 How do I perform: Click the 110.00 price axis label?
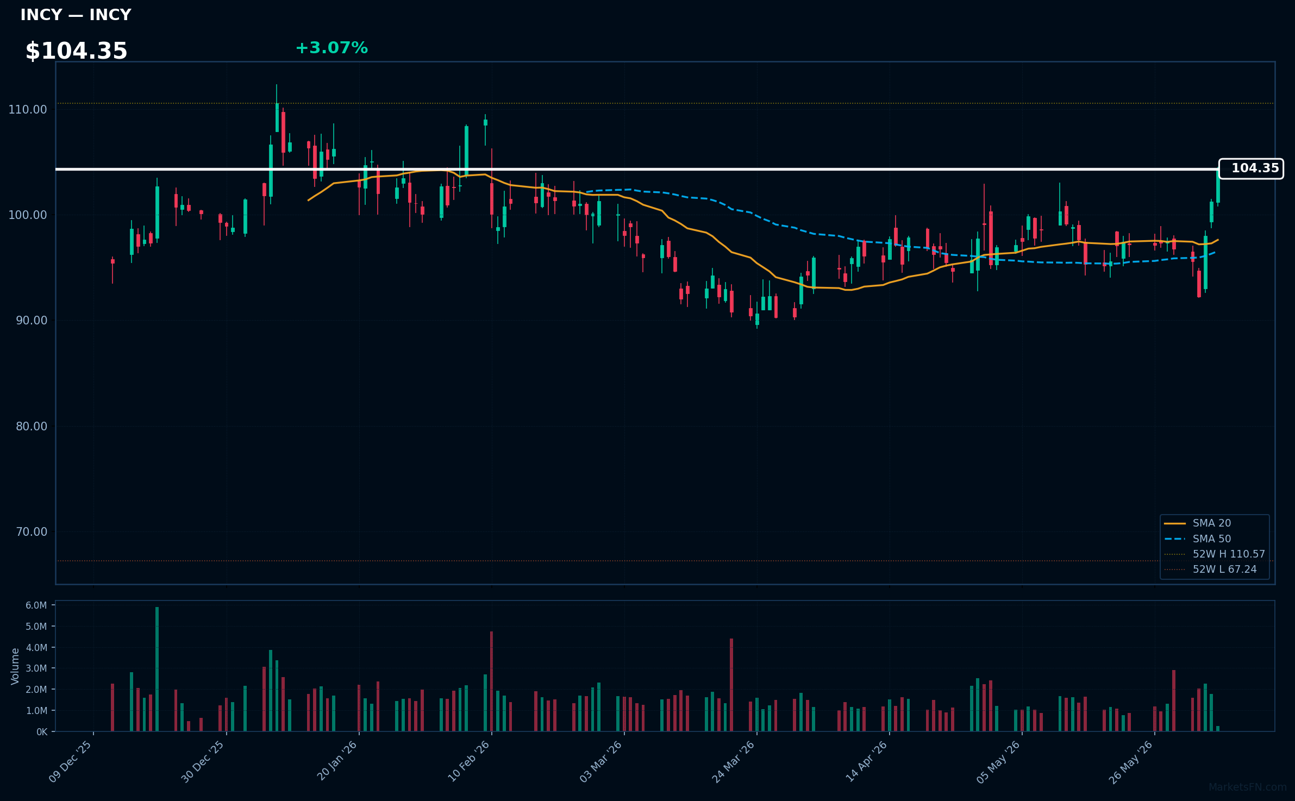[28, 110]
